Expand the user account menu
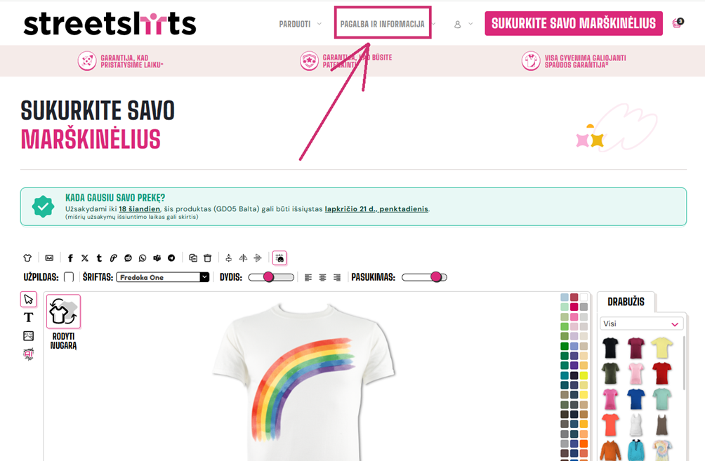 coord(463,25)
